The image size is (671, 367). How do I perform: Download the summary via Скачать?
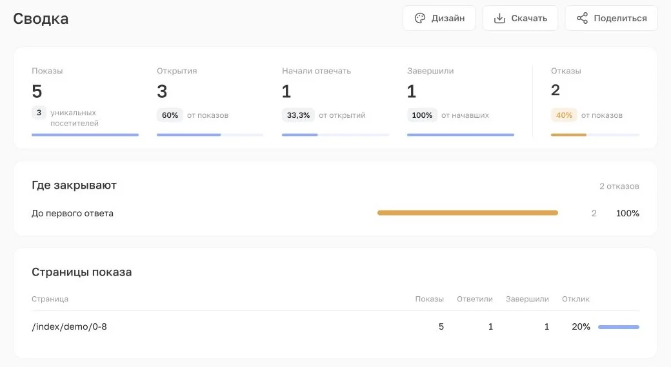coord(521,18)
